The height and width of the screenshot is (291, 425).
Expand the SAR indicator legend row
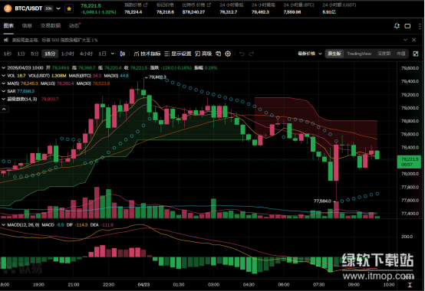click(x=4, y=91)
